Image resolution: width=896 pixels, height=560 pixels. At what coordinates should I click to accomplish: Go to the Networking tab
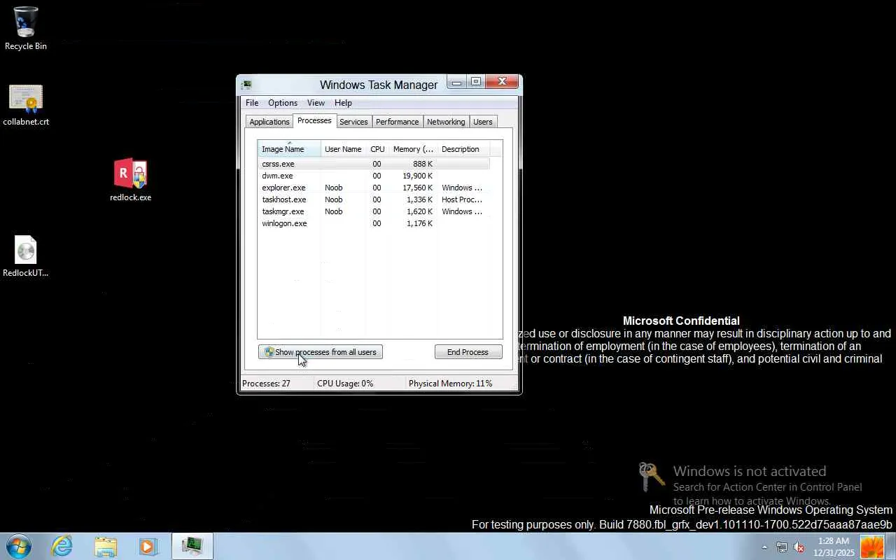(x=446, y=122)
